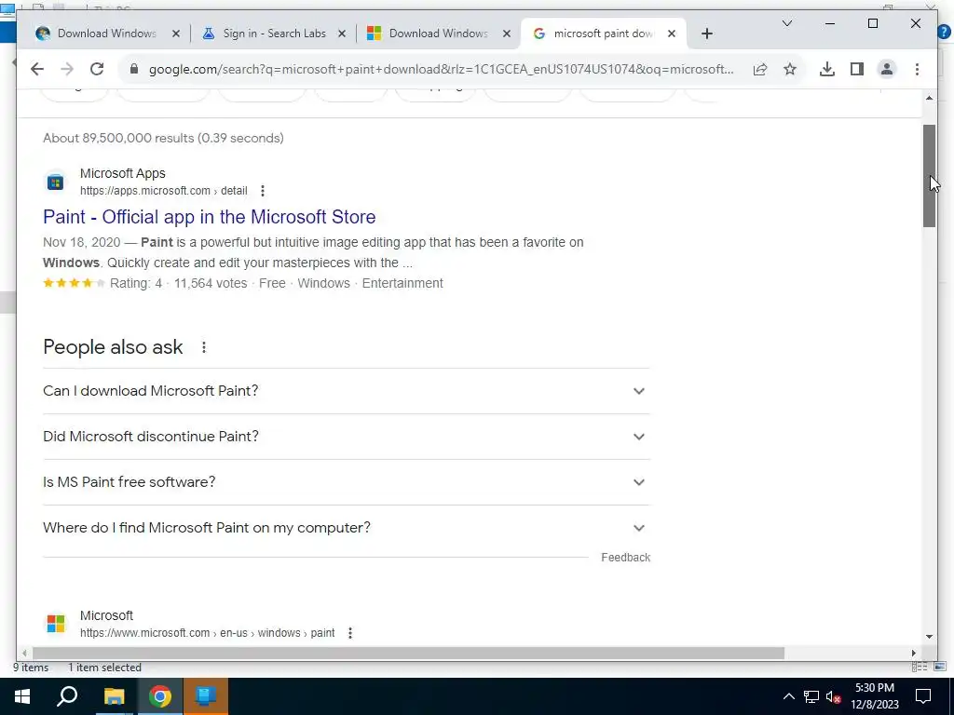954x715 pixels.
Task: Expand Can I download Microsoft Paint?
Action: coord(346,391)
